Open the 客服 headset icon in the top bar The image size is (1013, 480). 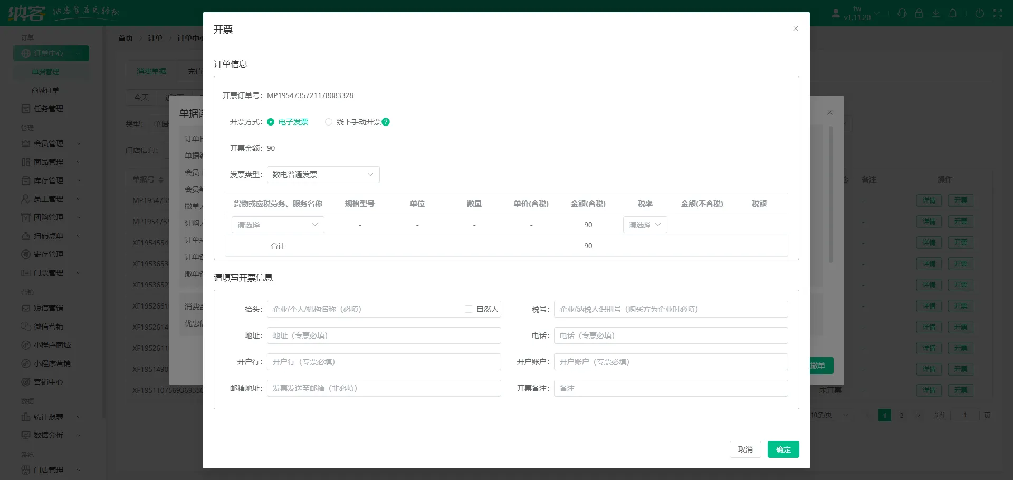902,13
